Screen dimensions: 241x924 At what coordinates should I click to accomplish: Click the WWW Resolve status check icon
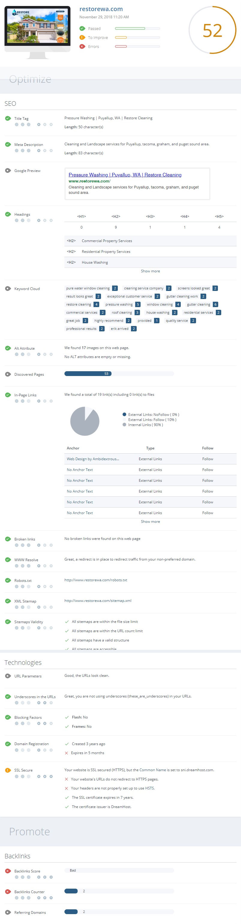[x=8, y=560]
